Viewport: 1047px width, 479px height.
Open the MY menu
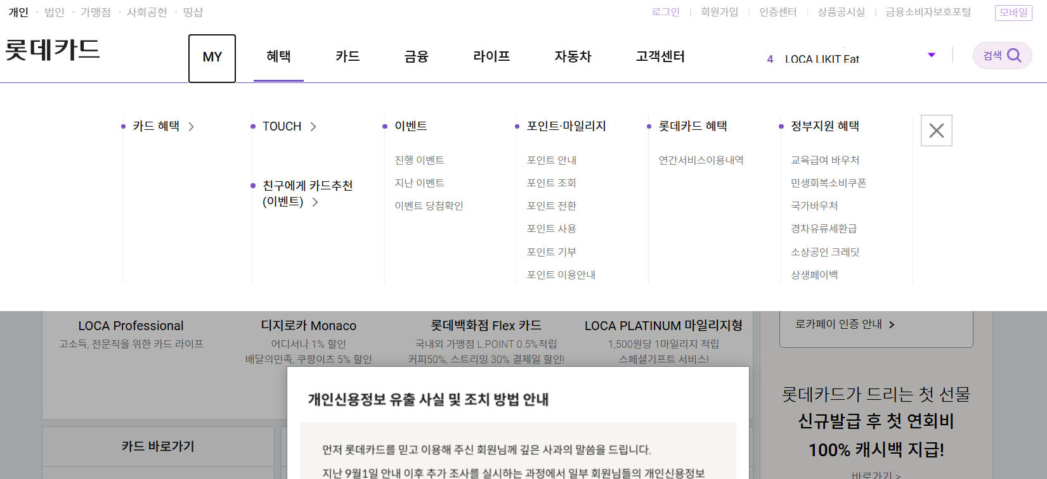[212, 58]
